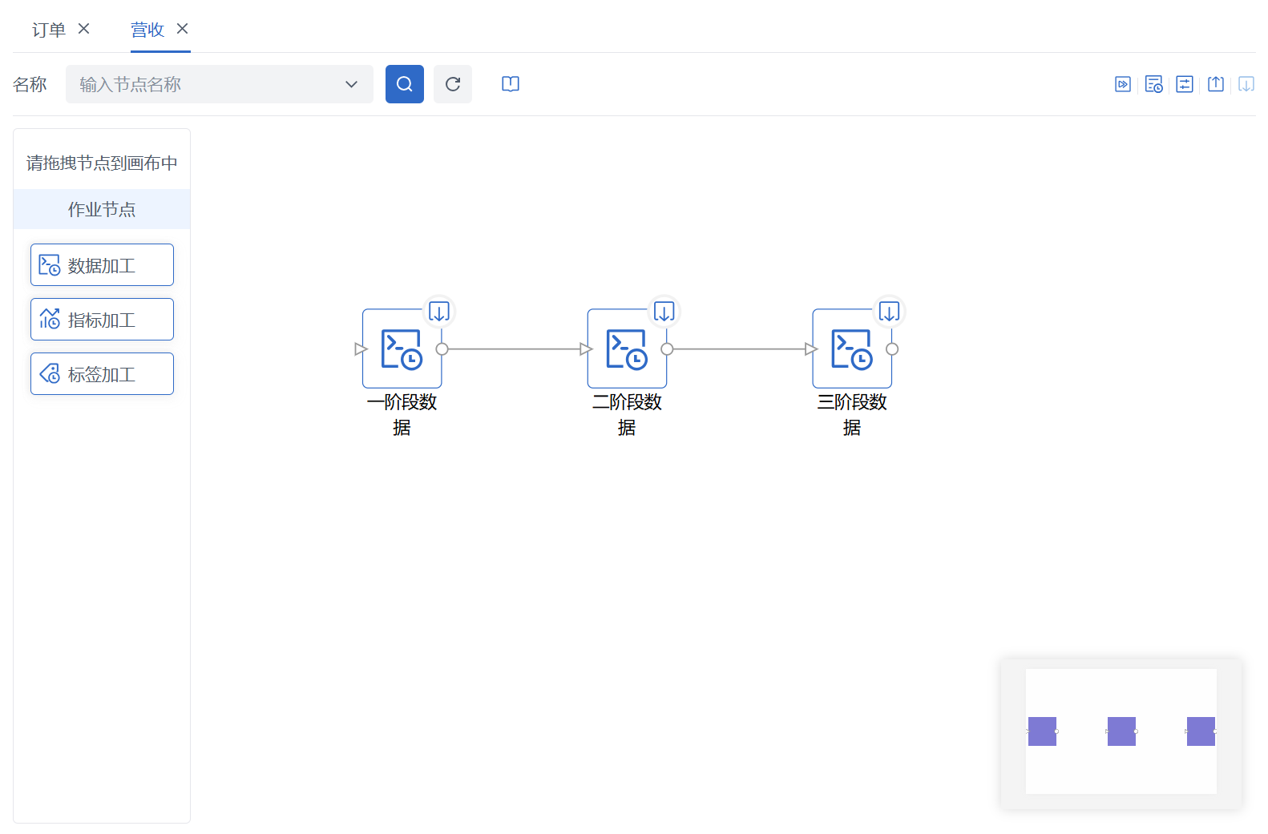The height and width of the screenshot is (834, 1268).
Task: Switch to the 订单 tab
Action: pos(48,30)
